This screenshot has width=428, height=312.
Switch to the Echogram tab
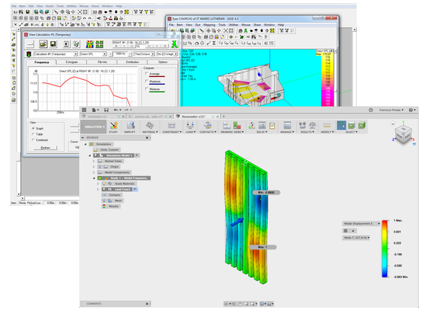tap(71, 62)
